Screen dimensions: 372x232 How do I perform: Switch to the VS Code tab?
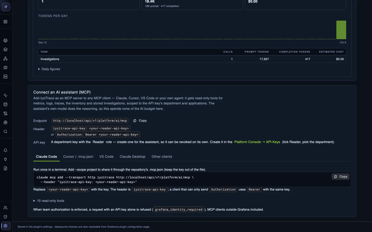point(106,157)
